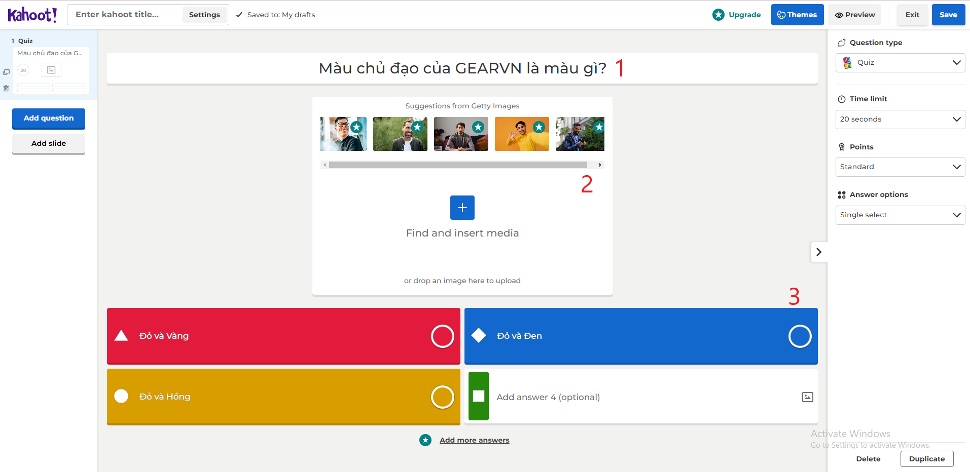Click right arrow of image suggestions scrollbar
Screen dimensions: 970x472
point(600,165)
